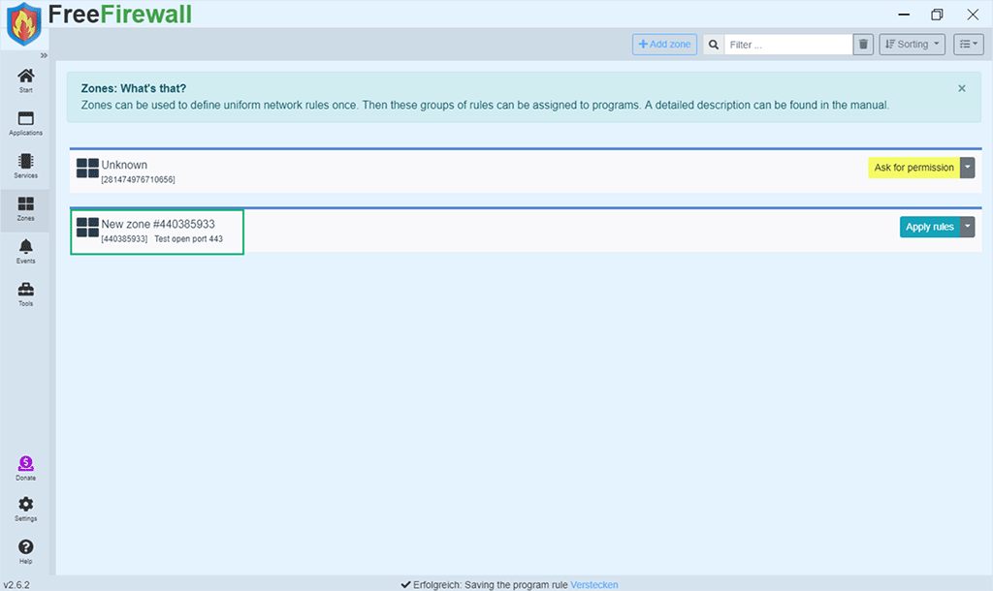Expand arrow next to Ask for permission

967,168
